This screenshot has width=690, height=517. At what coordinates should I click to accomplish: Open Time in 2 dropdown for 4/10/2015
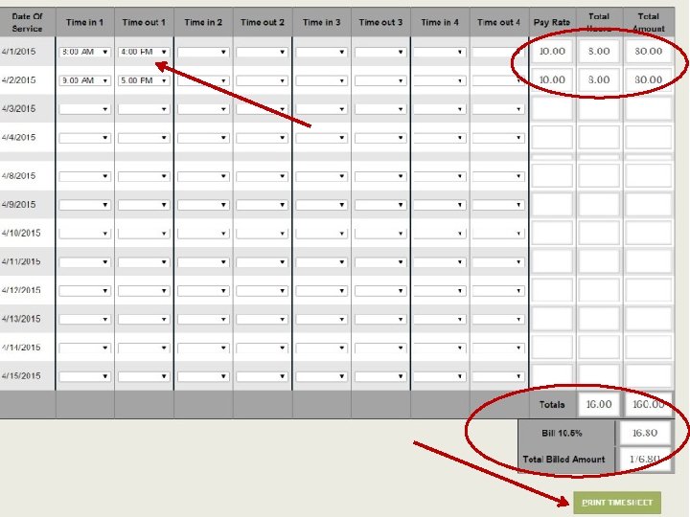(203, 234)
